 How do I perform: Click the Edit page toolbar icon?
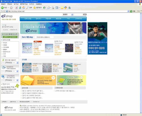click(57, 8)
